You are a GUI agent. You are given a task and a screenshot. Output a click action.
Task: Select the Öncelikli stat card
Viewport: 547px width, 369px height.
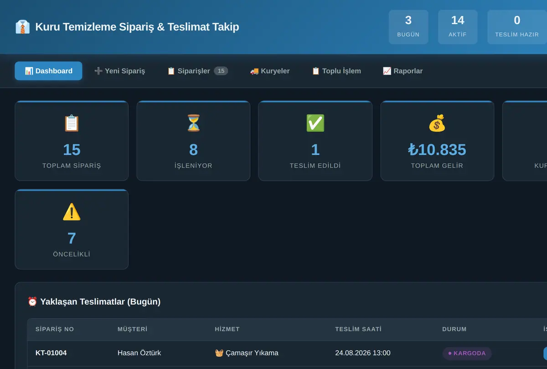click(72, 229)
